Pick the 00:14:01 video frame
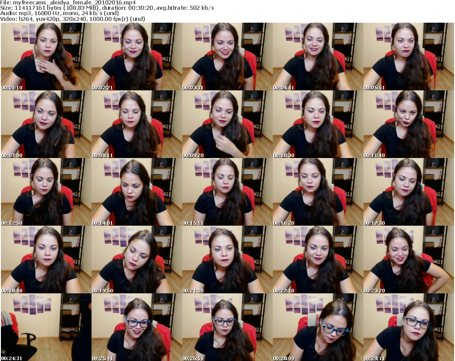Viewport: 455px width, 361px height. (x=137, y=192)
